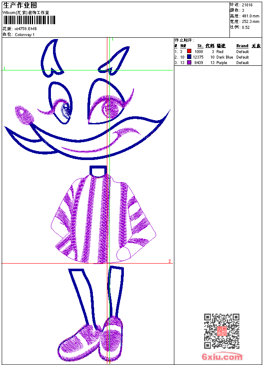Click the Red description text
Screen dimensions: 263x365
(220, 52)
